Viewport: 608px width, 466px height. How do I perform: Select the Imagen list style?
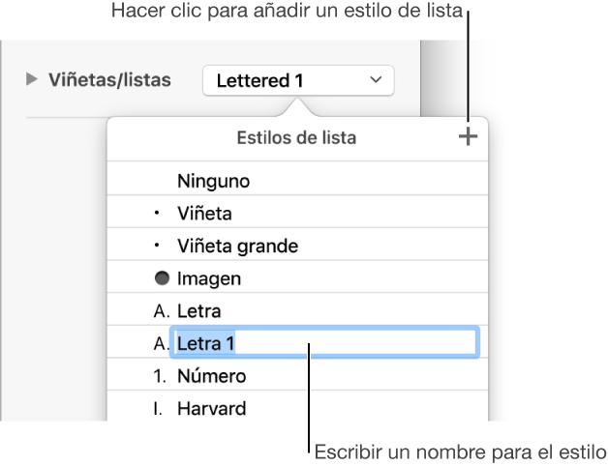209,278
